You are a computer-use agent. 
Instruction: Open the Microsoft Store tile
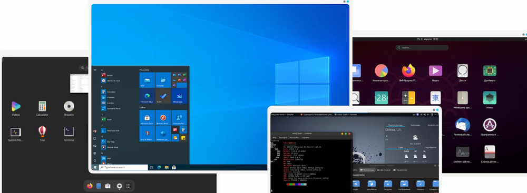coord(147,118)
